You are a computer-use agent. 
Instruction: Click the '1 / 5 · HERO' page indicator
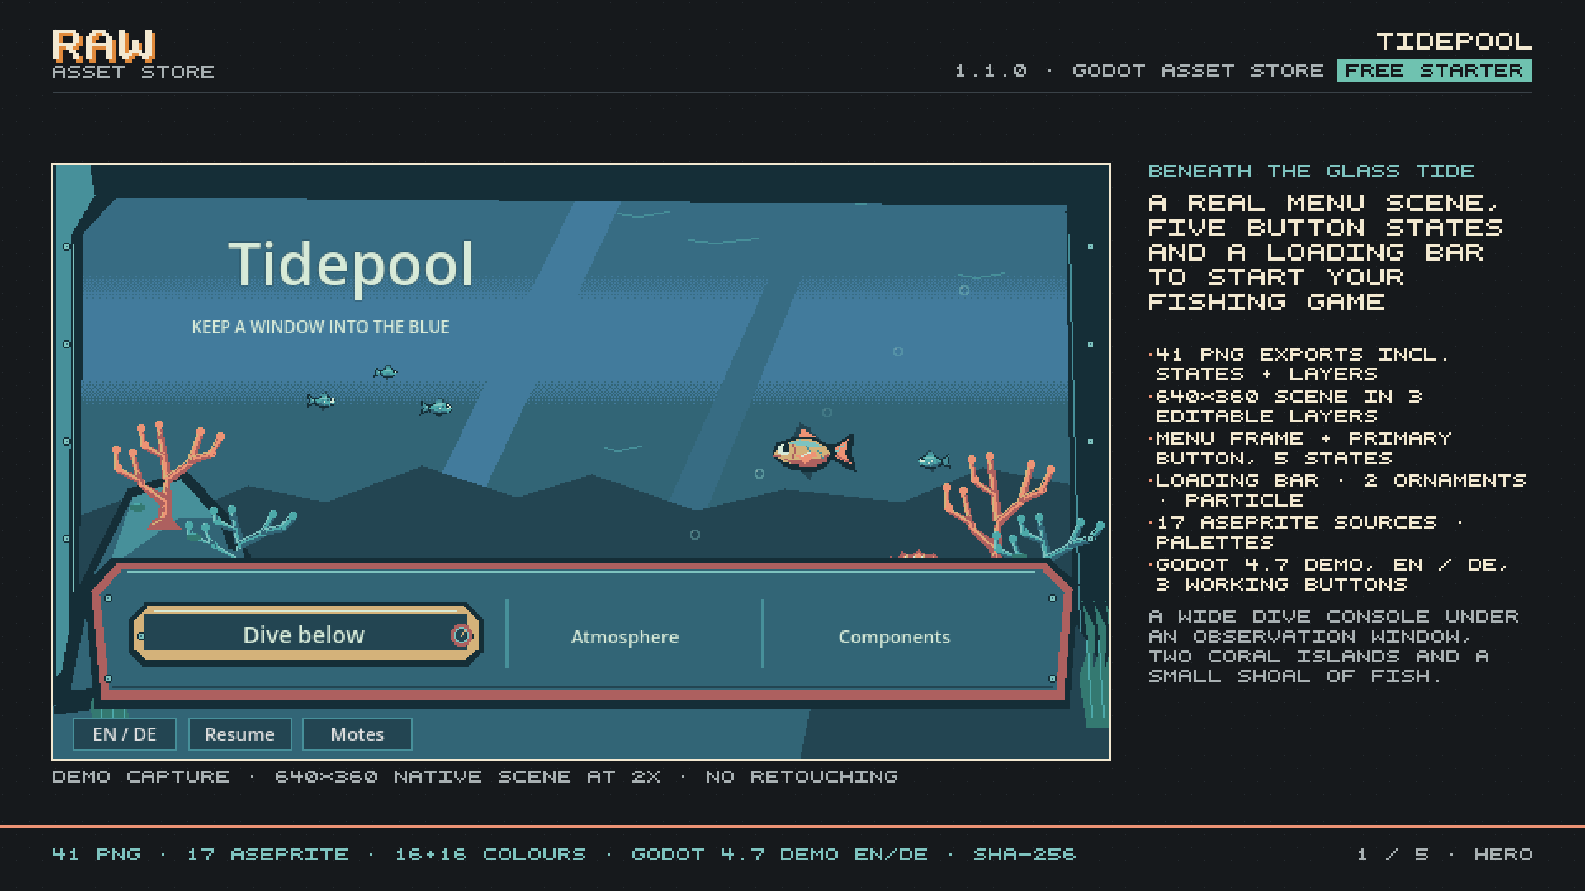click(1445, 855)
